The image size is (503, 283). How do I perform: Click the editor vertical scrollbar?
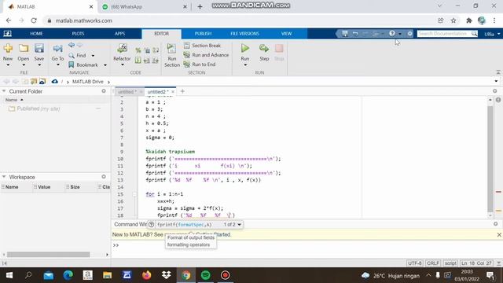(490, 157)
